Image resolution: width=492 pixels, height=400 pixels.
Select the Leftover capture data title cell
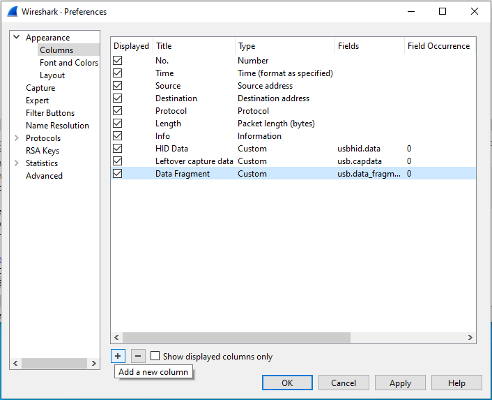point(194,161)
